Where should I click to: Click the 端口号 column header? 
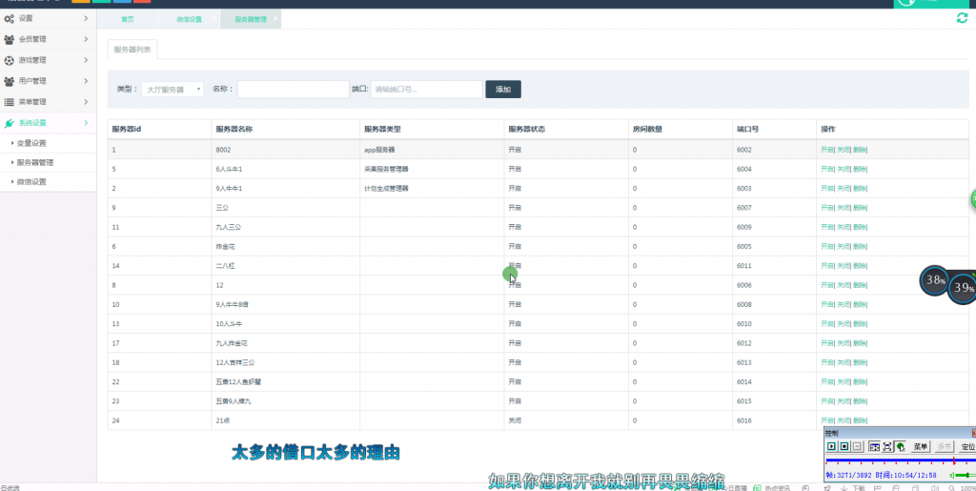[x=747, y=130]
